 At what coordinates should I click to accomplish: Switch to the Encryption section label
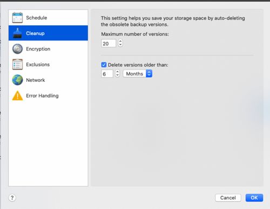pyautogui.click(x=38, y=49)
